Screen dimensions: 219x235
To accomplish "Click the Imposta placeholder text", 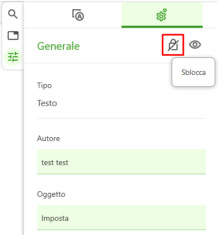I will coord(55,218).
